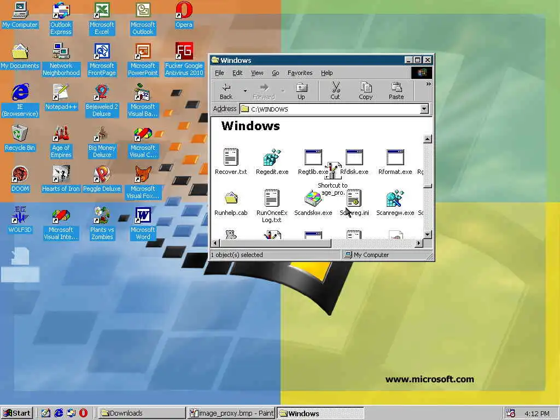Select the Age of Empires shortcut
This screenshot has height=420, width=560.
pos(61,142)
